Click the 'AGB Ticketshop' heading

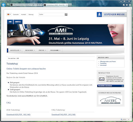[x=13, y=110]
